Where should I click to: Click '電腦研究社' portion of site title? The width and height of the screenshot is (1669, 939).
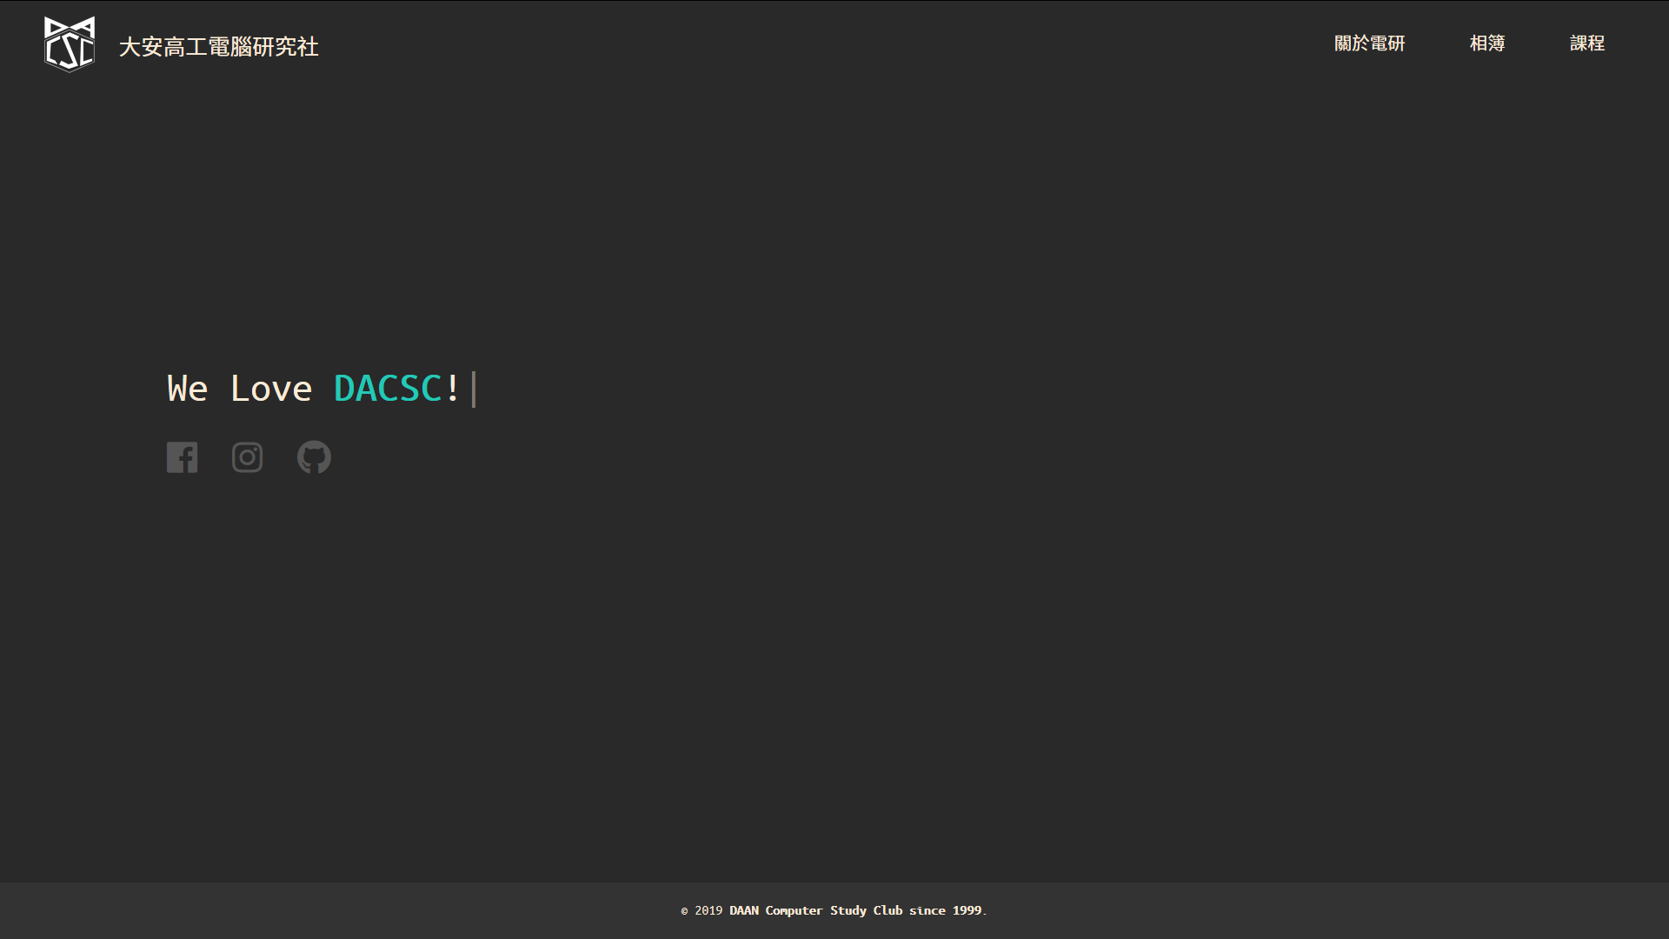click(263, 47)
